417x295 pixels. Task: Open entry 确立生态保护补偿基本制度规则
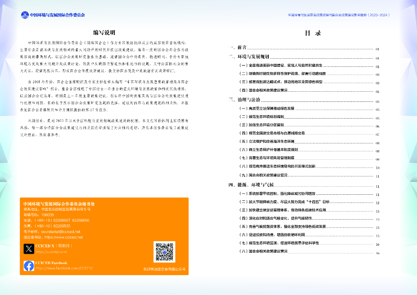[x=309, y=150]
